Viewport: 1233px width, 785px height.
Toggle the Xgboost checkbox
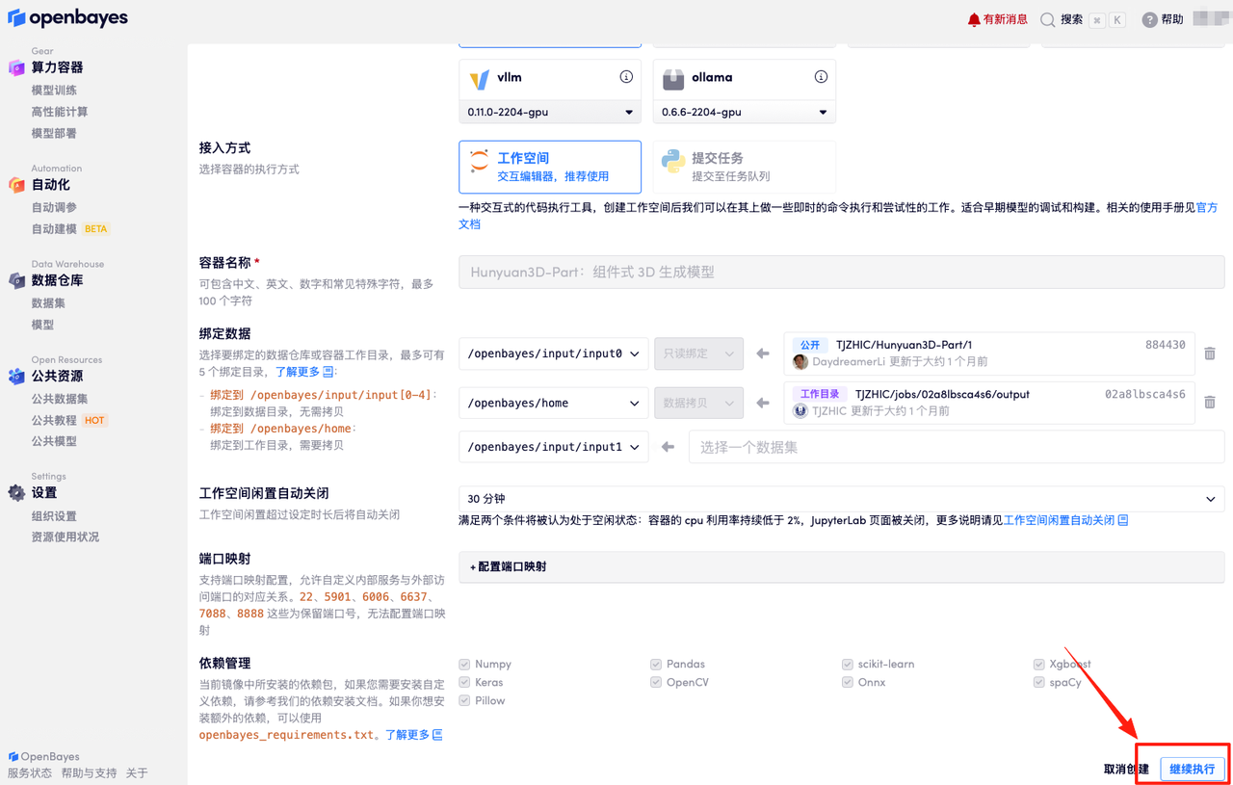pos(1038,665)
